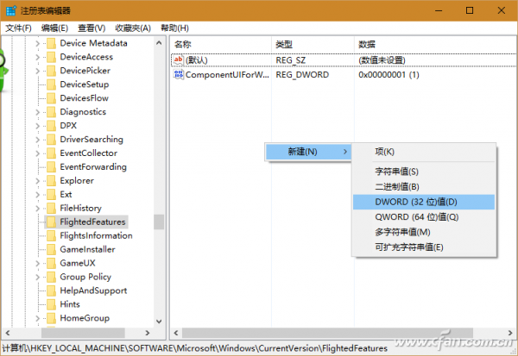Click the FileHistory folder icon
The width and height of the screenshot is (518, 356).
pos(50,208)
